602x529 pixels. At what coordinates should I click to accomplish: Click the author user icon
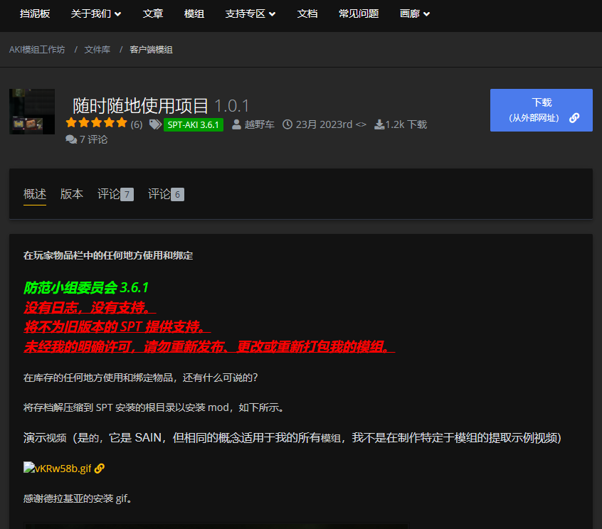236,124
